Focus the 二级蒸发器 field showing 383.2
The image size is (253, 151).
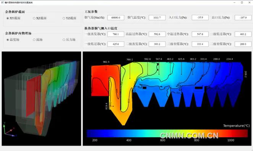coord(157,44)
